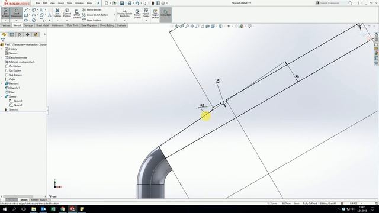Open the Smart Dimension dropdown arrow
The height and width of the screenshot is (213, 379).
point(16,20)
